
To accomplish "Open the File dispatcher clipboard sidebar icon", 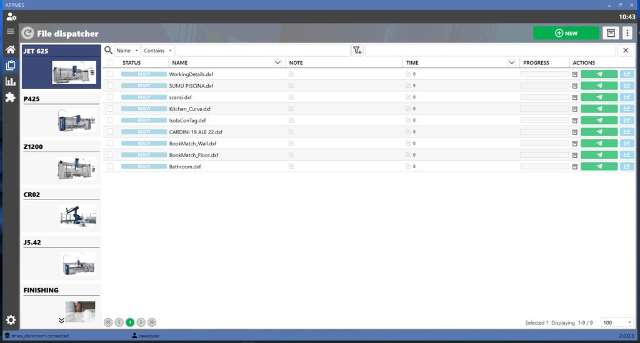I will 11,65.
